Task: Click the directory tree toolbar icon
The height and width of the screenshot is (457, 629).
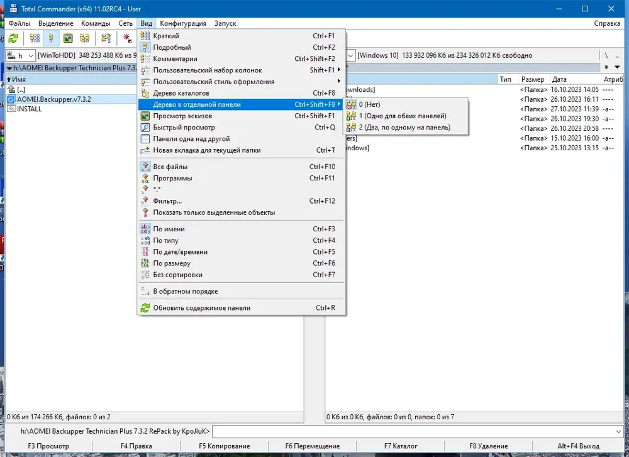Action: [85, 38]
